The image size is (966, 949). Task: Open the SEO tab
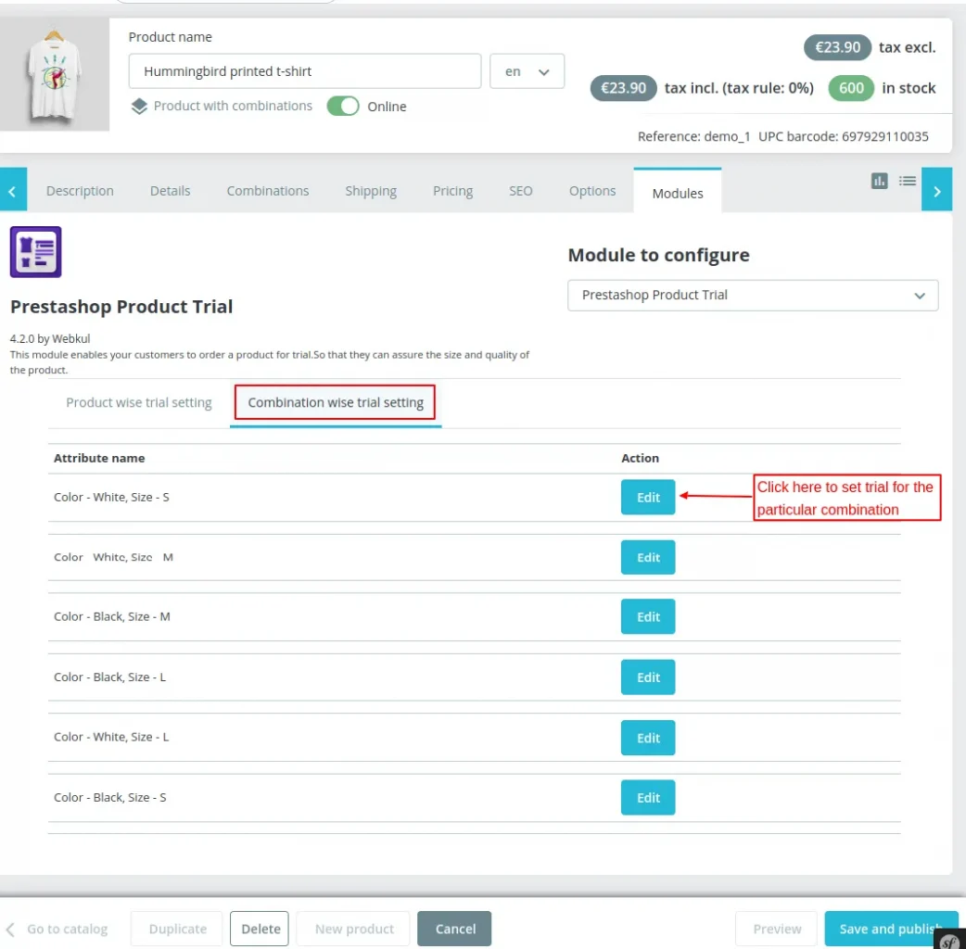click(x=521, y=191)
